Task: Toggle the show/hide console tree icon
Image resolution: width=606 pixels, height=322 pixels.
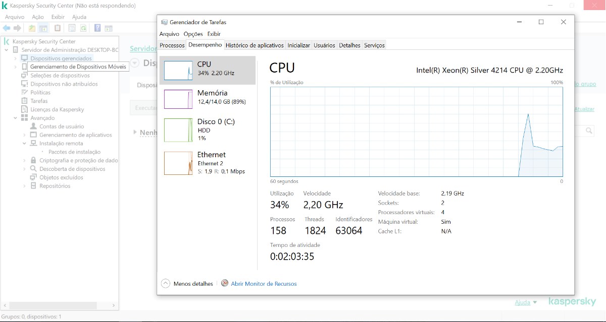Action: (43, 28)
